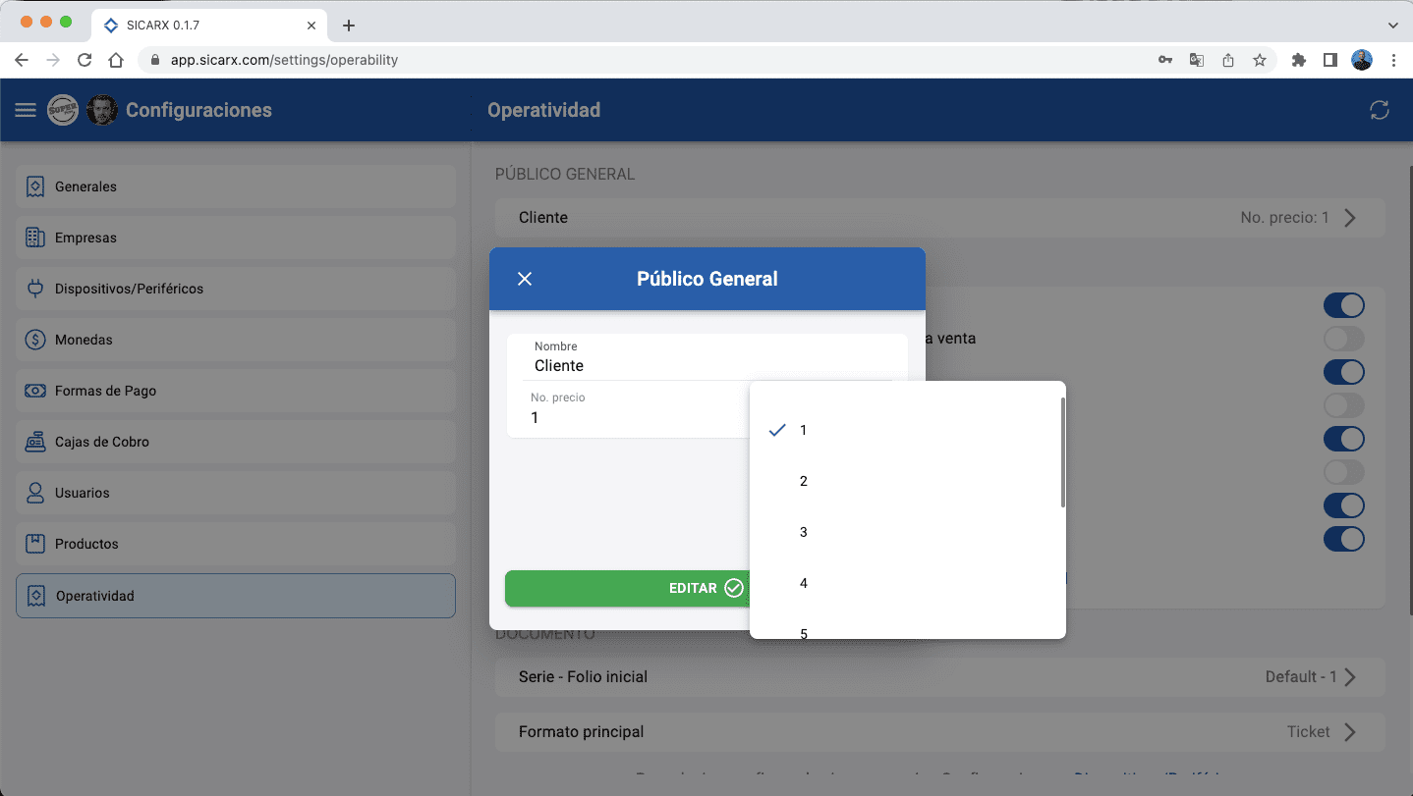Toggle the bottommost enabled switch

pos(1343,539)
